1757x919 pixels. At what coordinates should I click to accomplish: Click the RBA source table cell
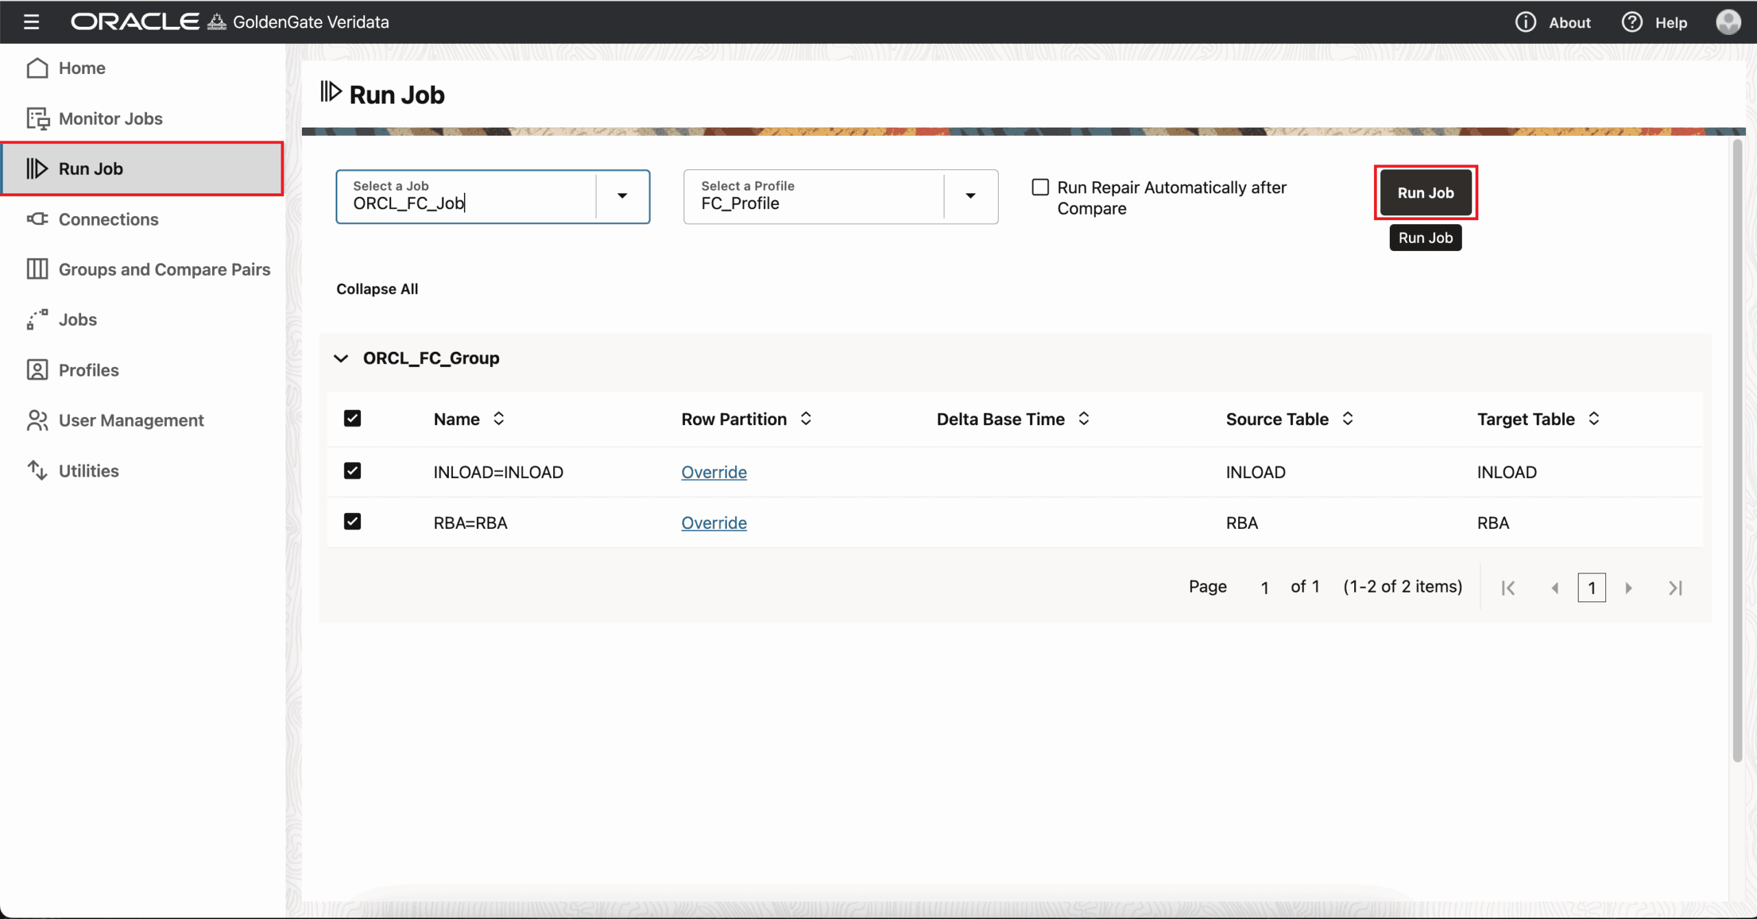tap(1242, 523)
